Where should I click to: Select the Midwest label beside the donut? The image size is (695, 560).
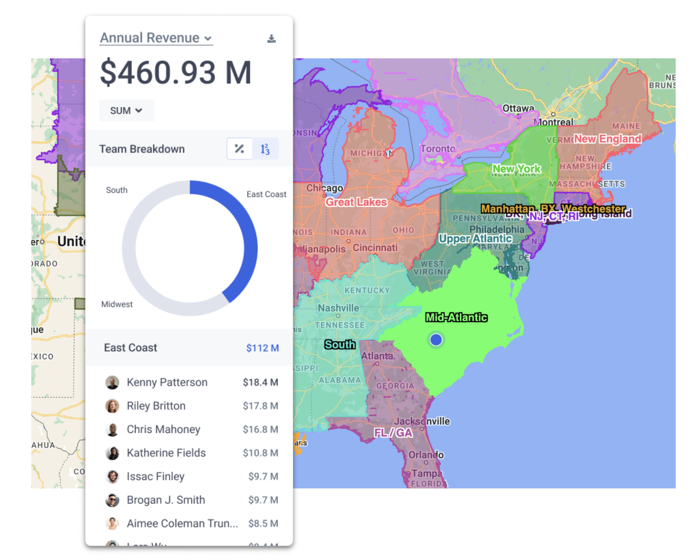117,304
